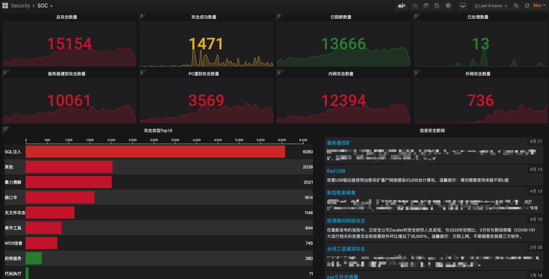Open the 攻击成功数量 panel title menu
The height and width of the screenshot is (279, 549).
(204, 17)
